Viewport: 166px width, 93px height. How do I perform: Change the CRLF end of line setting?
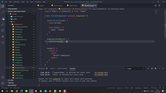pyautogui.click(x=132, y=88)
